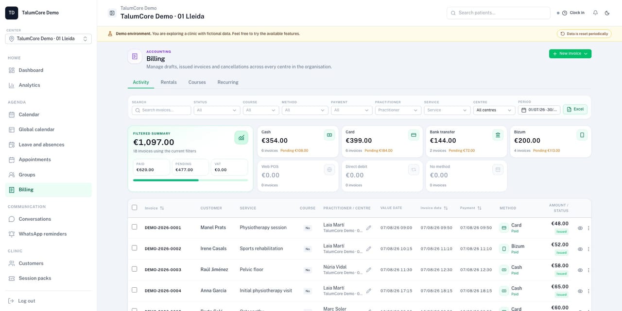The image size is (622, 311).
Task: View invoice DEMO-2026-0002 eye icon
Action: point(580,249)
